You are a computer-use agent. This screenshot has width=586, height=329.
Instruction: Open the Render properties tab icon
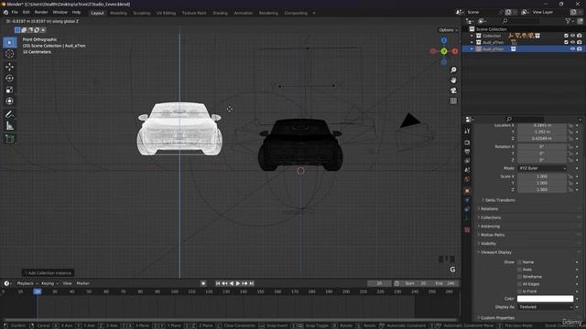467,143
